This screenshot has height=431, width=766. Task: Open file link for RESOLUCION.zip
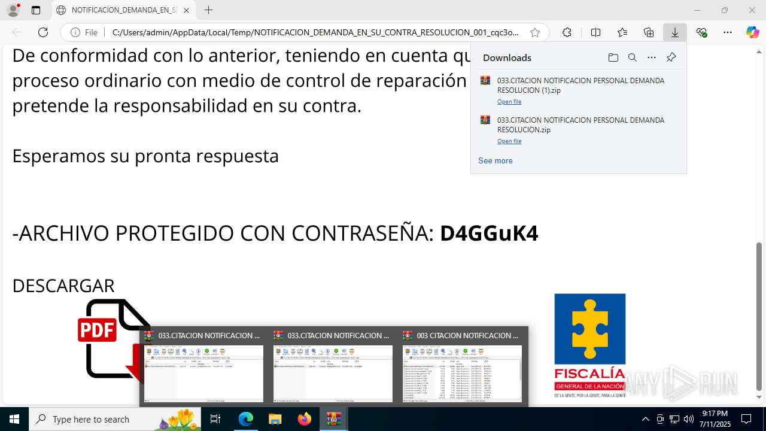pos(509,141)
